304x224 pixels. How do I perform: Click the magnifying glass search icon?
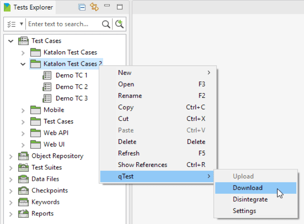106,24
